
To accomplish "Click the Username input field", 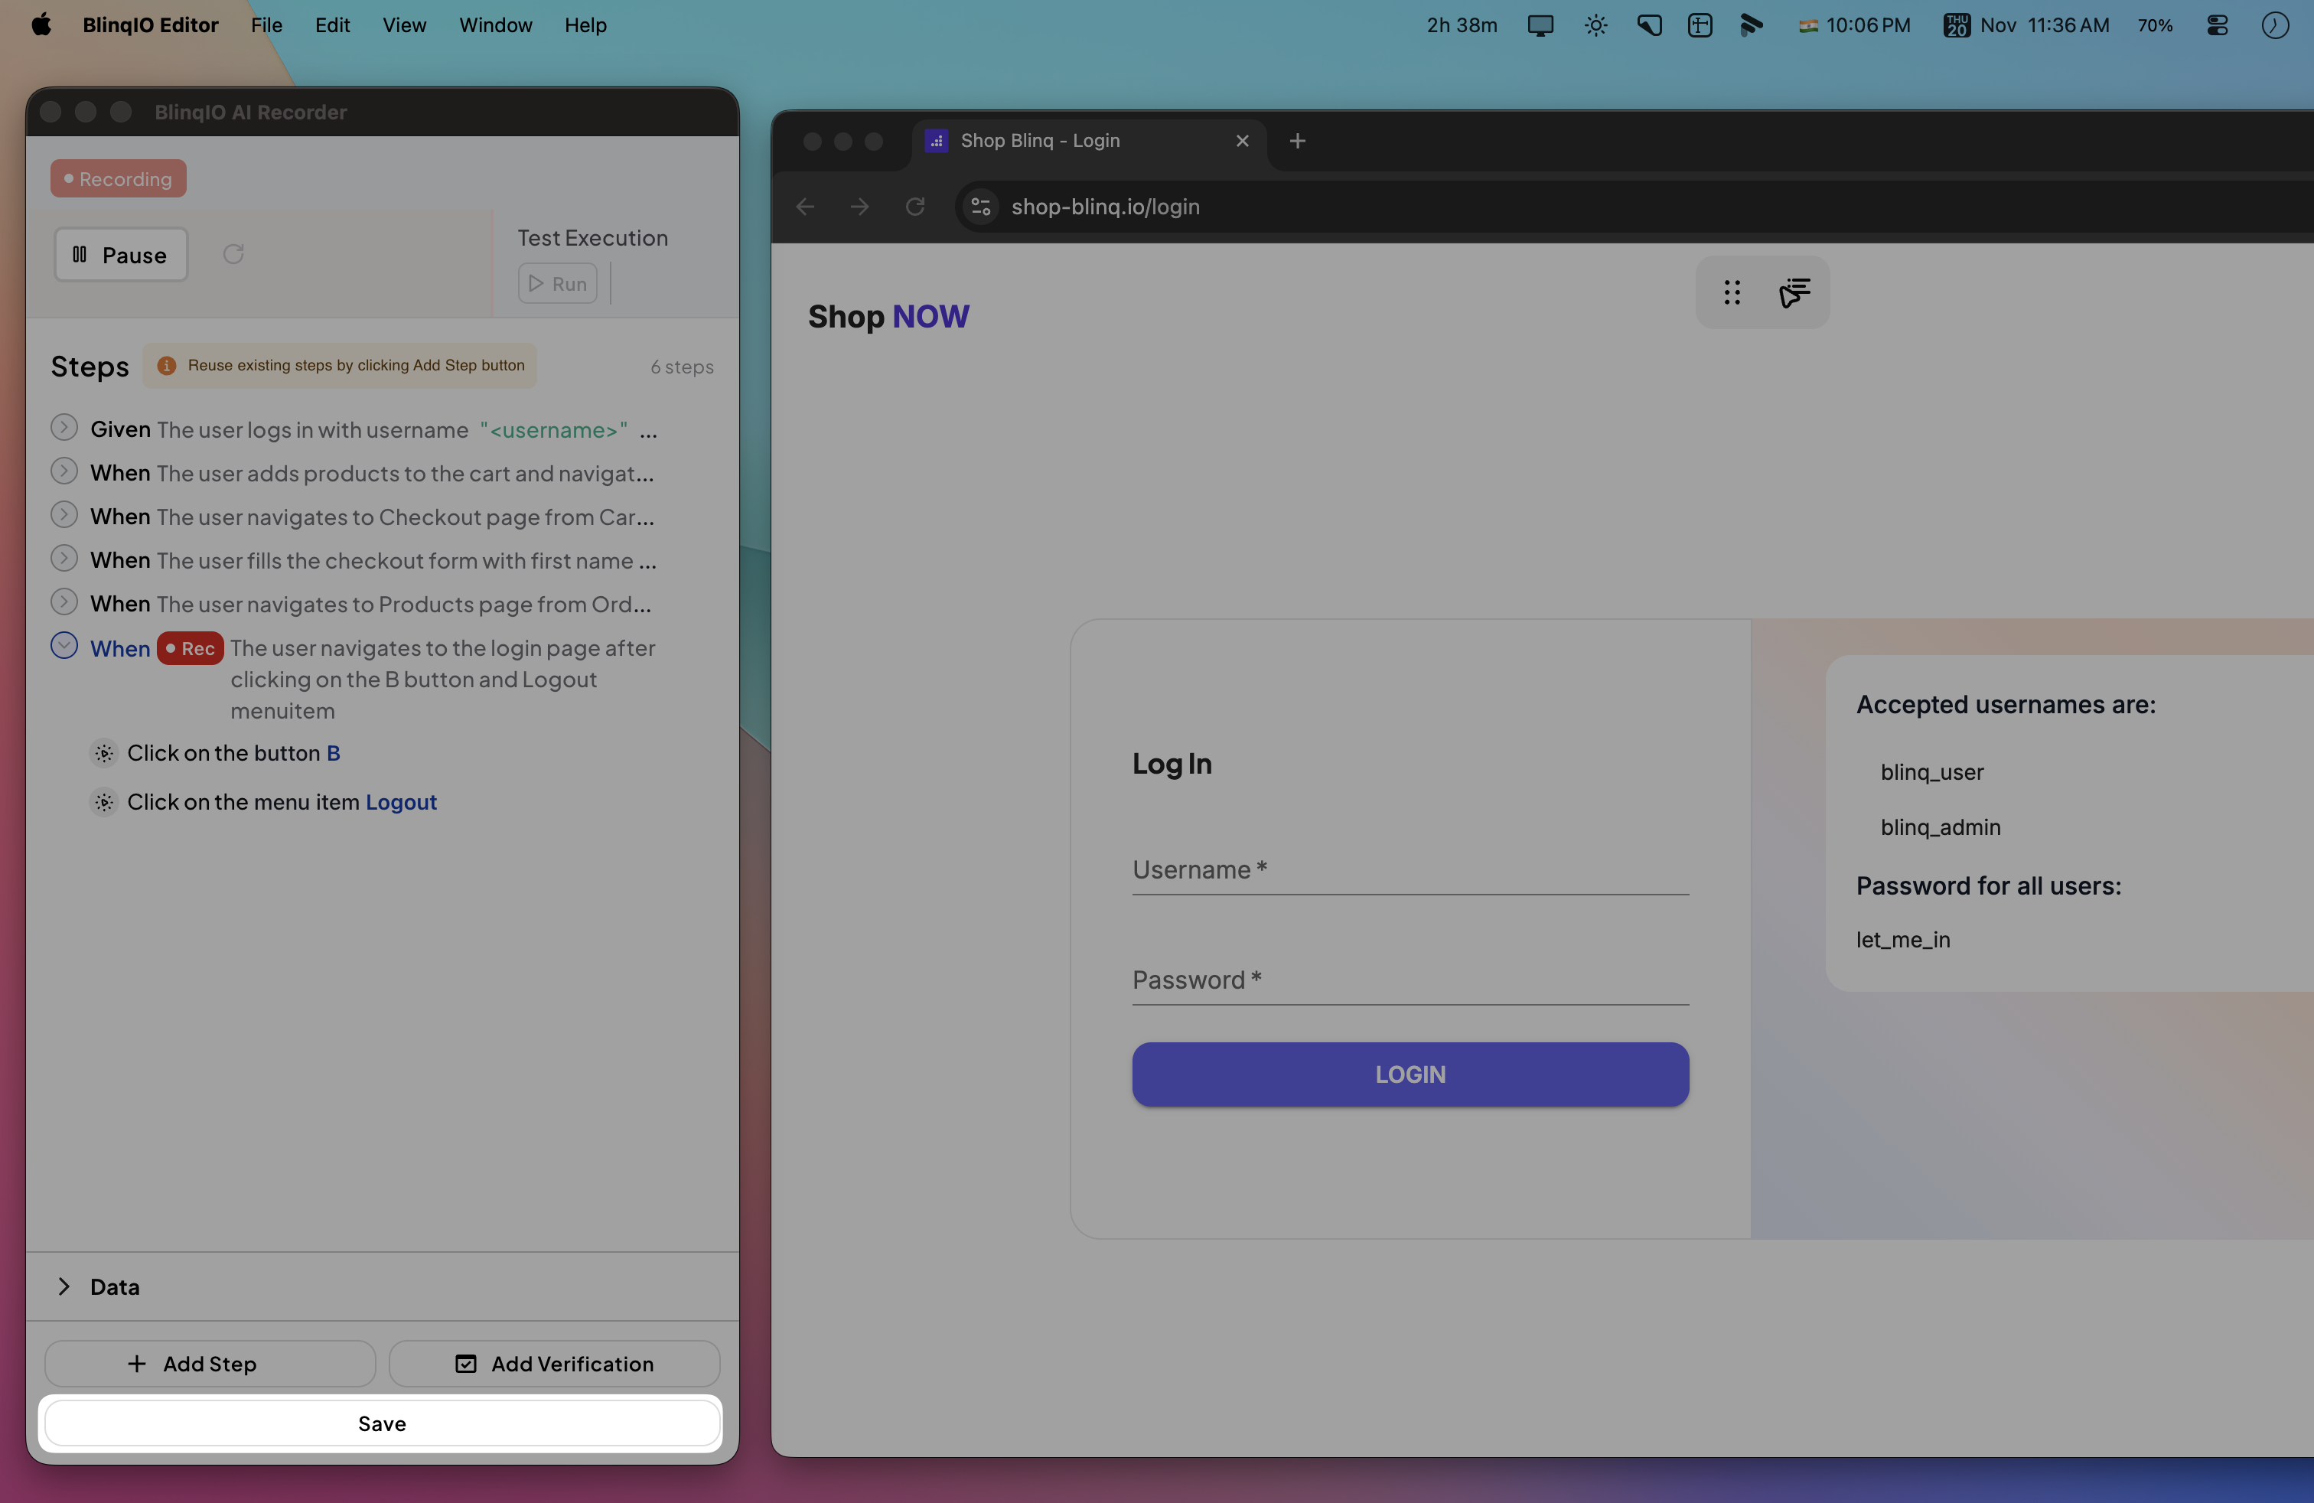I will 1410,870.
